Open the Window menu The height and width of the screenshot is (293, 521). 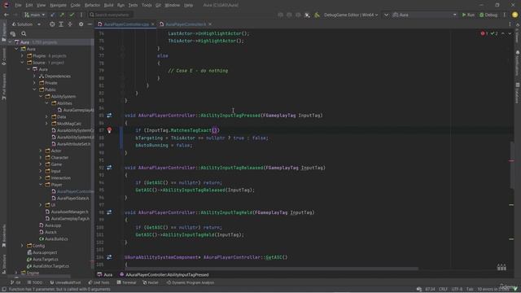coord(172,5)
